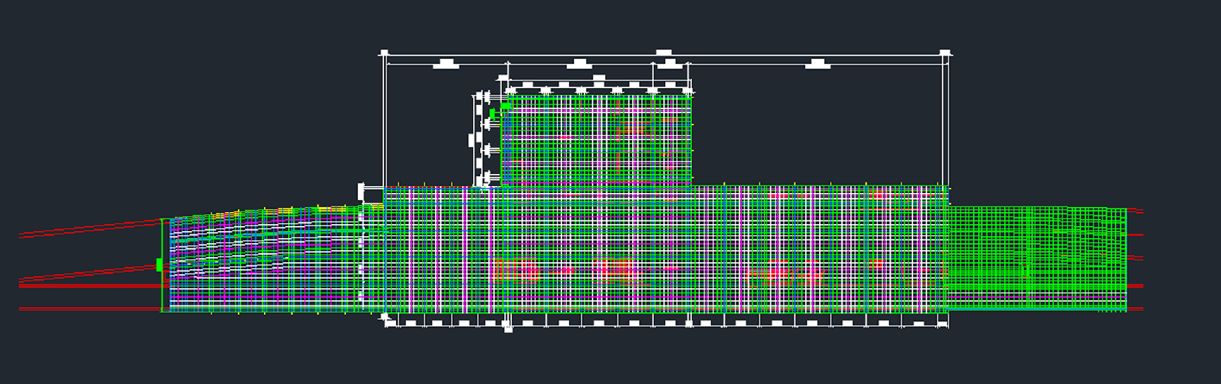Select the red line stubs at far-right top end
This screenshot has height=384, width=1221.
(1135, 211)
